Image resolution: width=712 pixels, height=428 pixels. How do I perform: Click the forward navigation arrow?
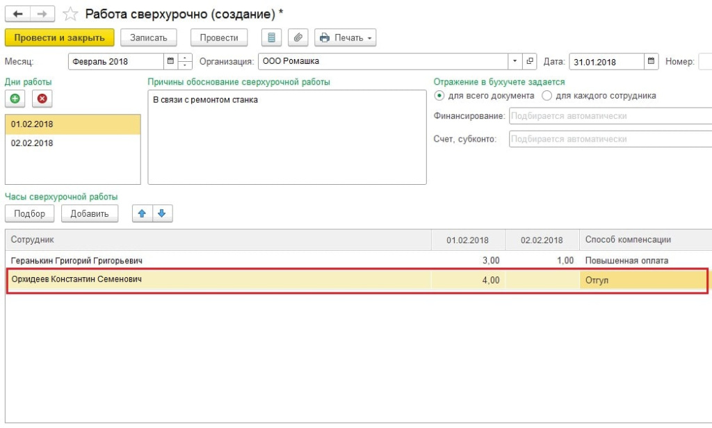click(x=42, y=14)
